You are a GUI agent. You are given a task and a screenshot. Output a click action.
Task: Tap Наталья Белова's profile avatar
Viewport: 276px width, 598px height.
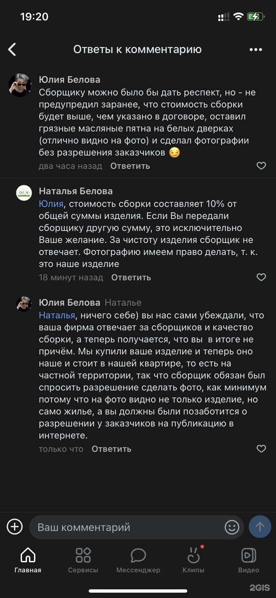pyautogui.click(x=24, y=193)
